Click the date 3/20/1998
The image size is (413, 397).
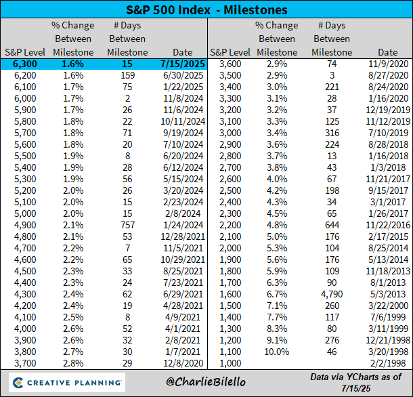[x=388, y=352]
